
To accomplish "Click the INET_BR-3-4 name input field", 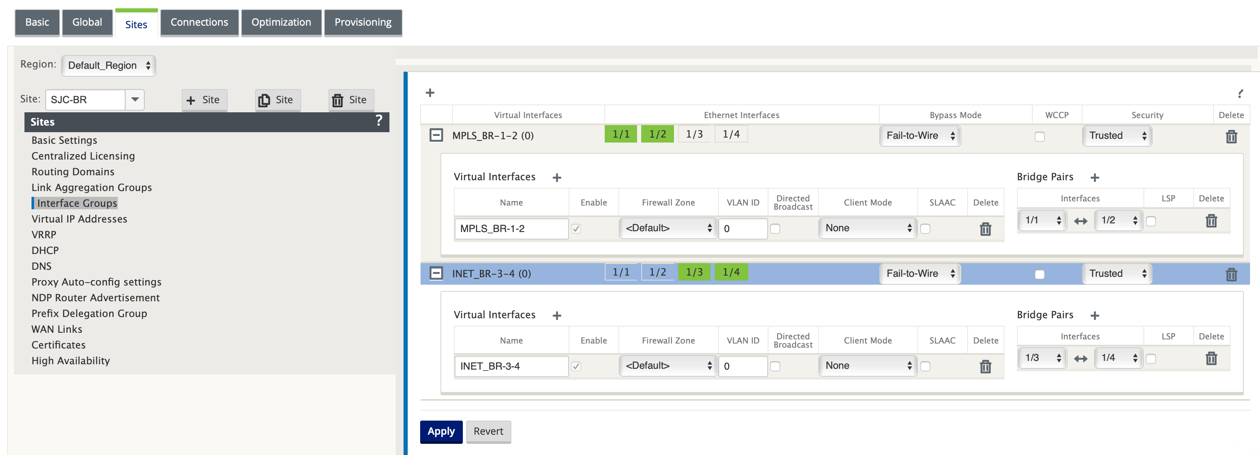I will pyautogui.click(x=511, y=367).
